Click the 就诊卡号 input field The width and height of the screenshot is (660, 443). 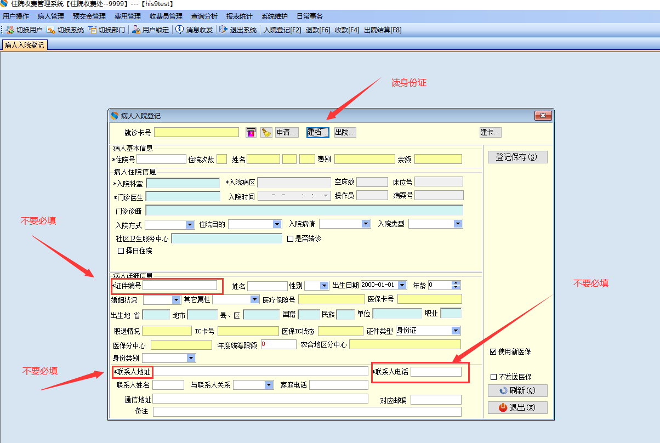197,132
